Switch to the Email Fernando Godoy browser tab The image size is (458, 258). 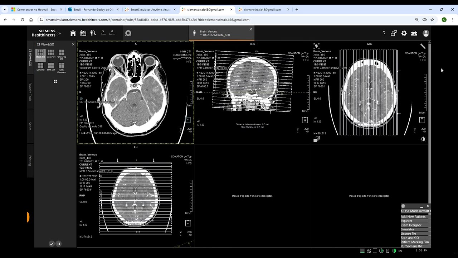tap(93, 10)
